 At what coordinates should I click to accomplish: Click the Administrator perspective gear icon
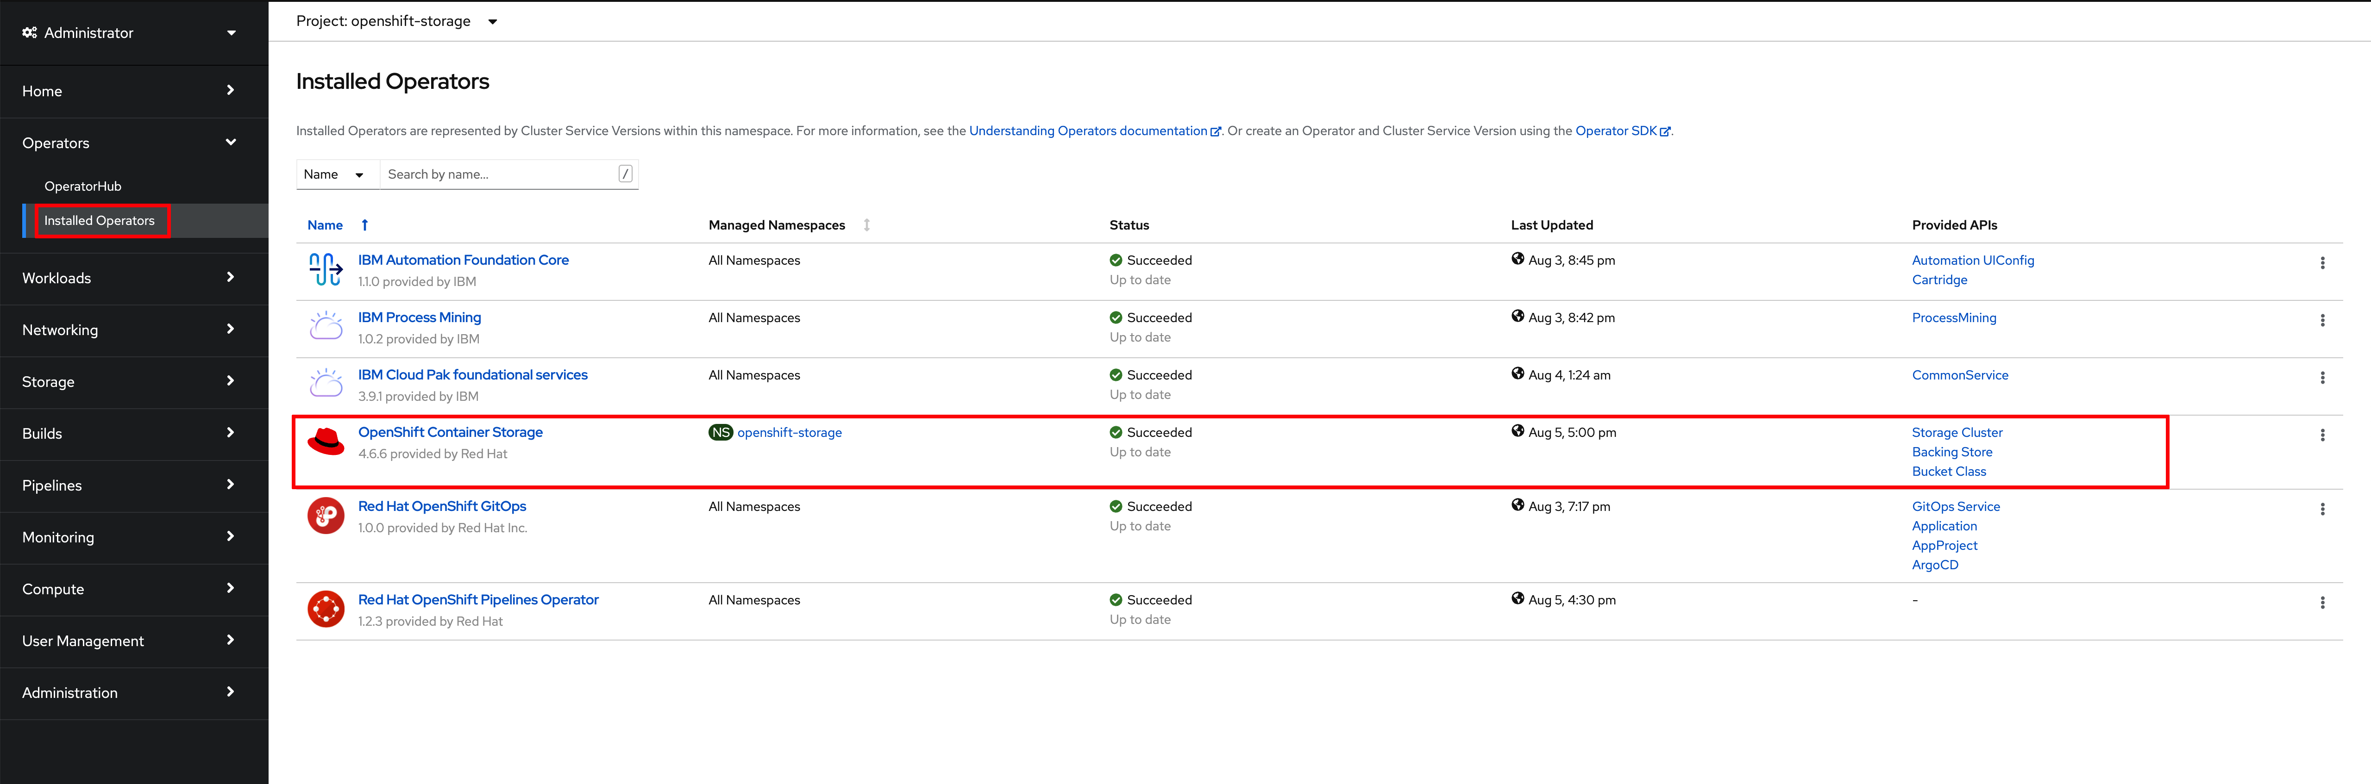click(x=30, y=32)
